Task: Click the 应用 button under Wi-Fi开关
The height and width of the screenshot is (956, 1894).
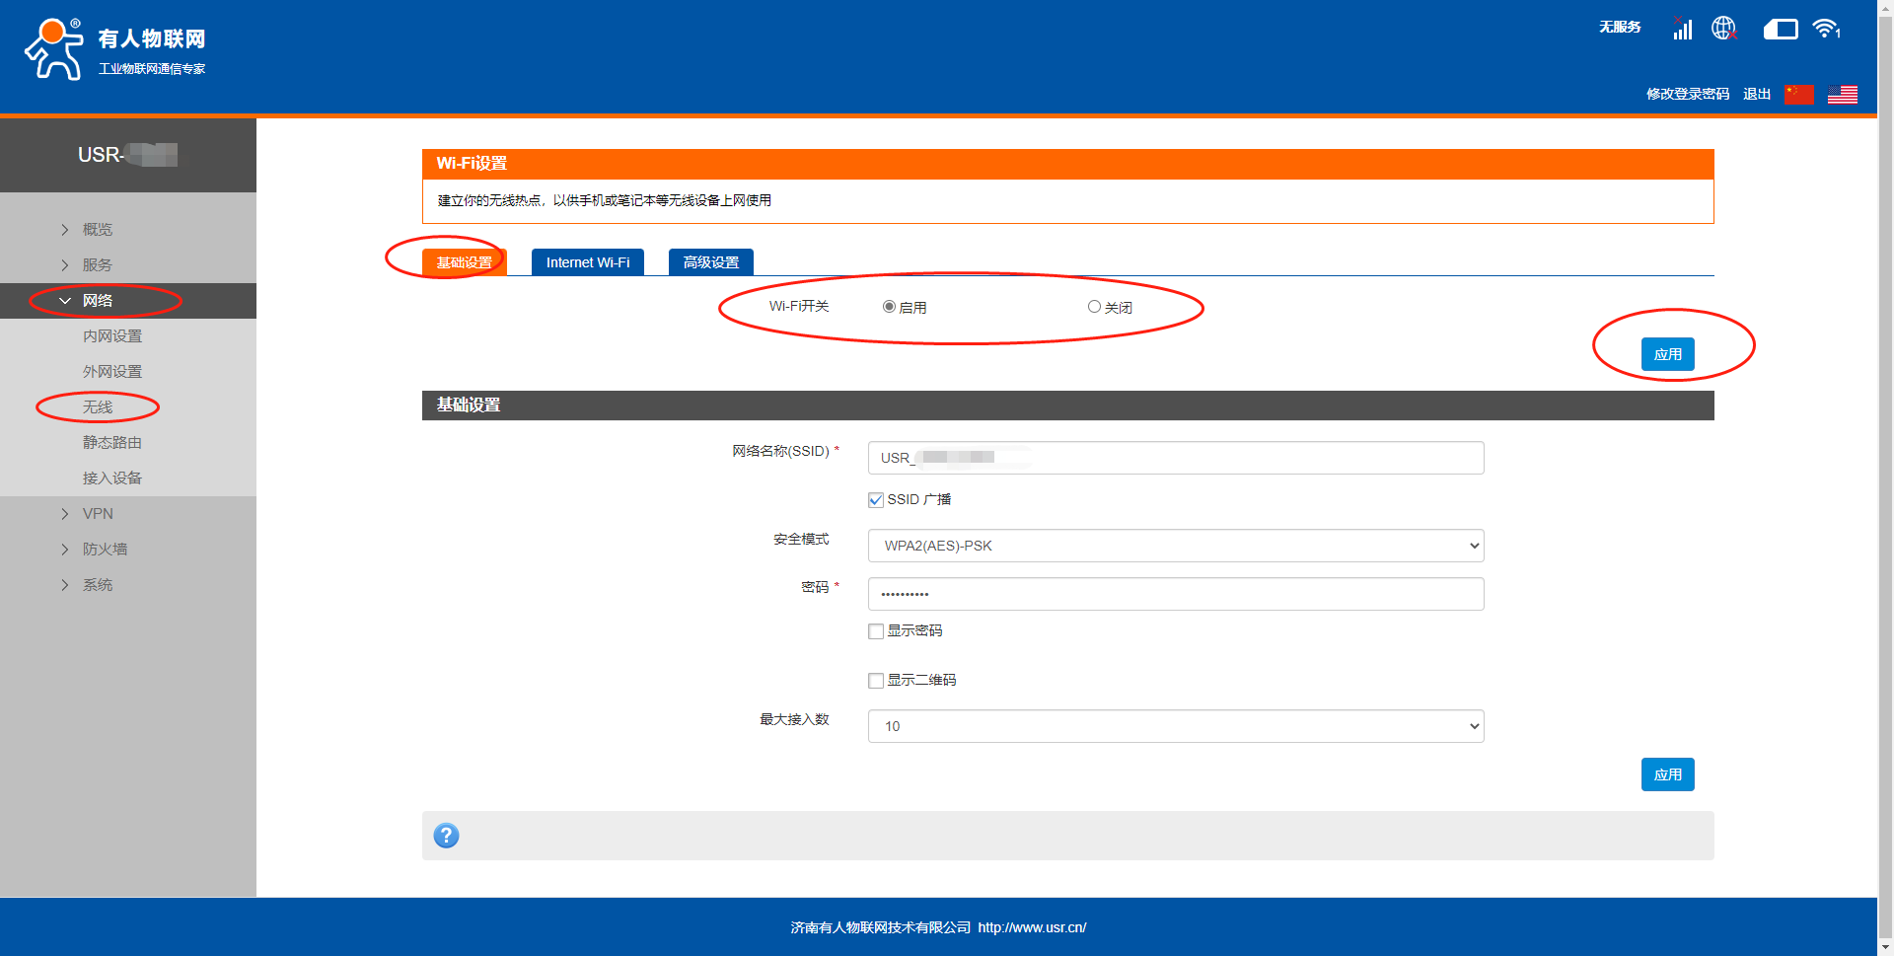Action: (1667, 354)
